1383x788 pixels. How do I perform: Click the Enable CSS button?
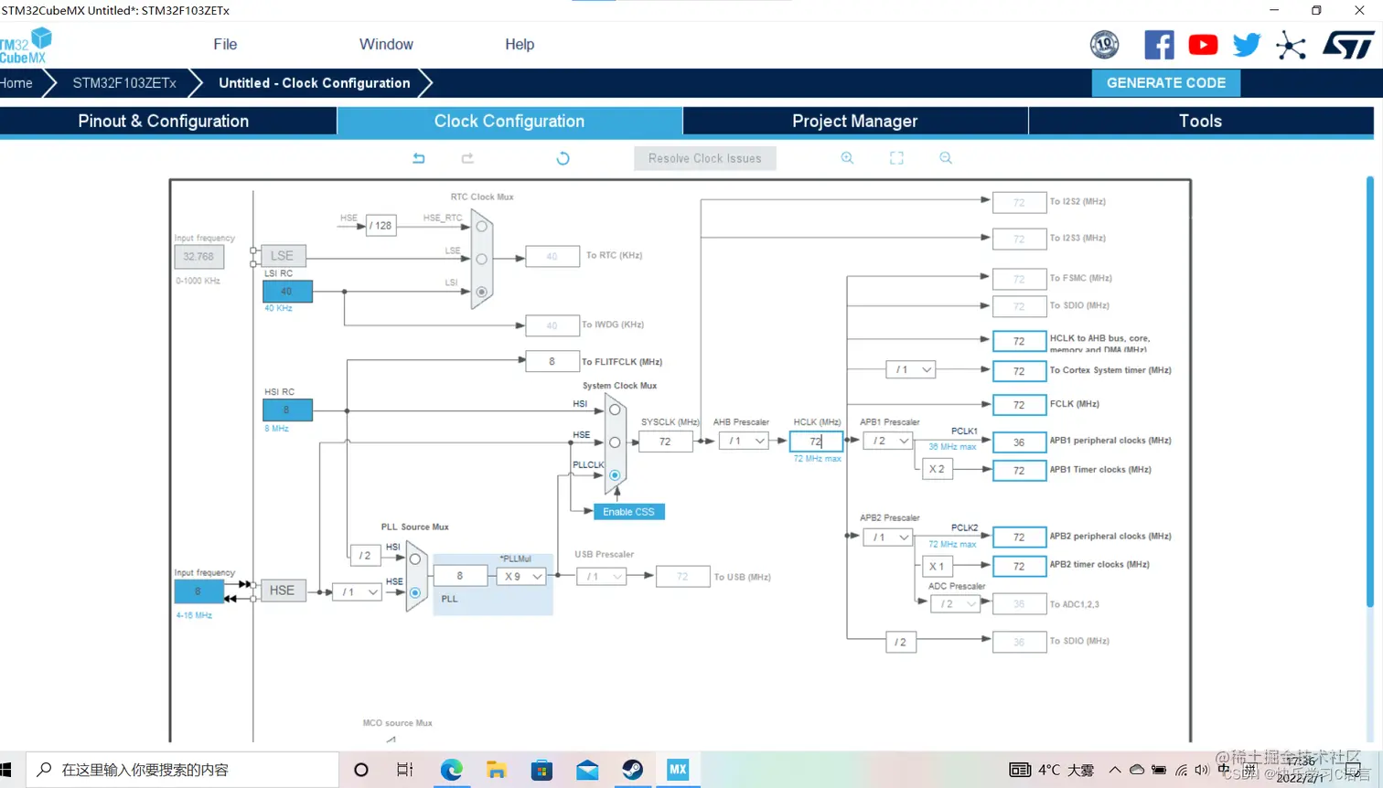tap(629, 512)
